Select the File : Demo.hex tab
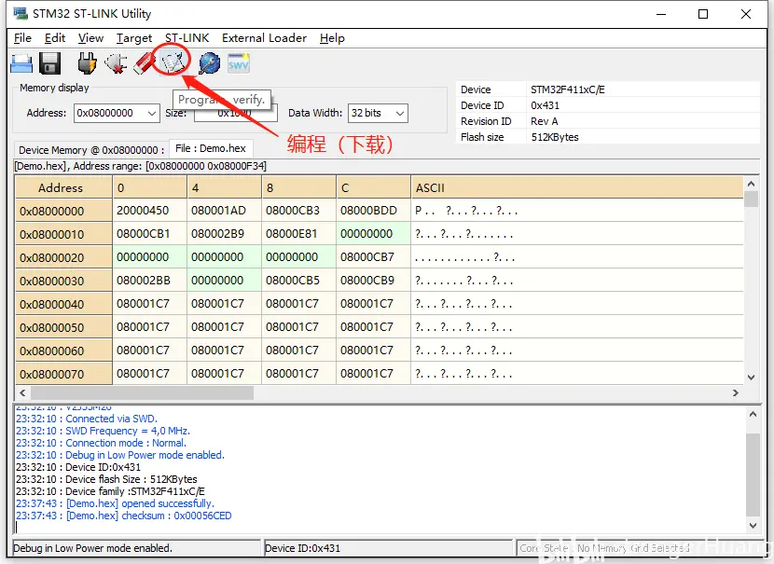Image resolution: width=774 pixels, height=564 pixels. (211, 148)
